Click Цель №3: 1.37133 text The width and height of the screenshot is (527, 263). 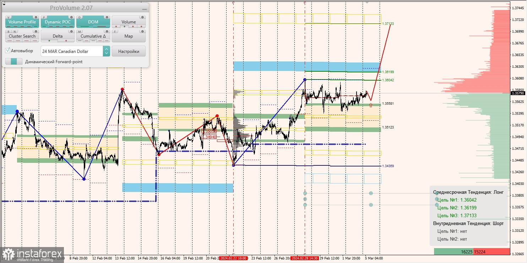click(x=457, y=216)
